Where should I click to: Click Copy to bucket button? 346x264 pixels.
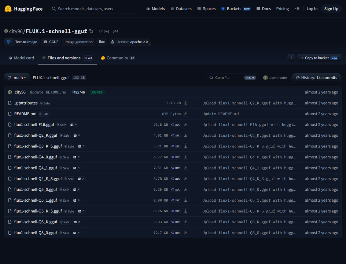pos(319,58)
